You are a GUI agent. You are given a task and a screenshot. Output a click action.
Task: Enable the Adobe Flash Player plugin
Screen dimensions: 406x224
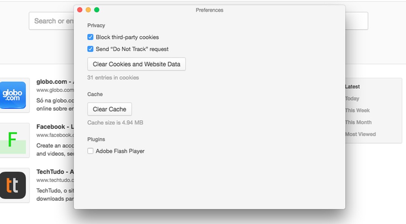(x=91, y=151)
